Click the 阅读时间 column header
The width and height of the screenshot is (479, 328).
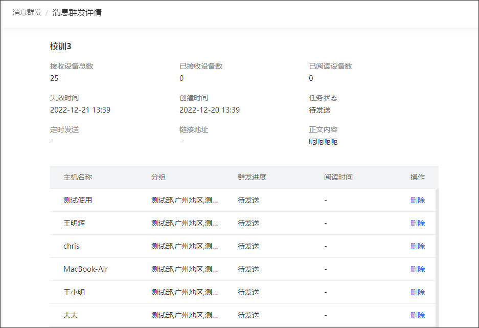click(x=338, y=177)
